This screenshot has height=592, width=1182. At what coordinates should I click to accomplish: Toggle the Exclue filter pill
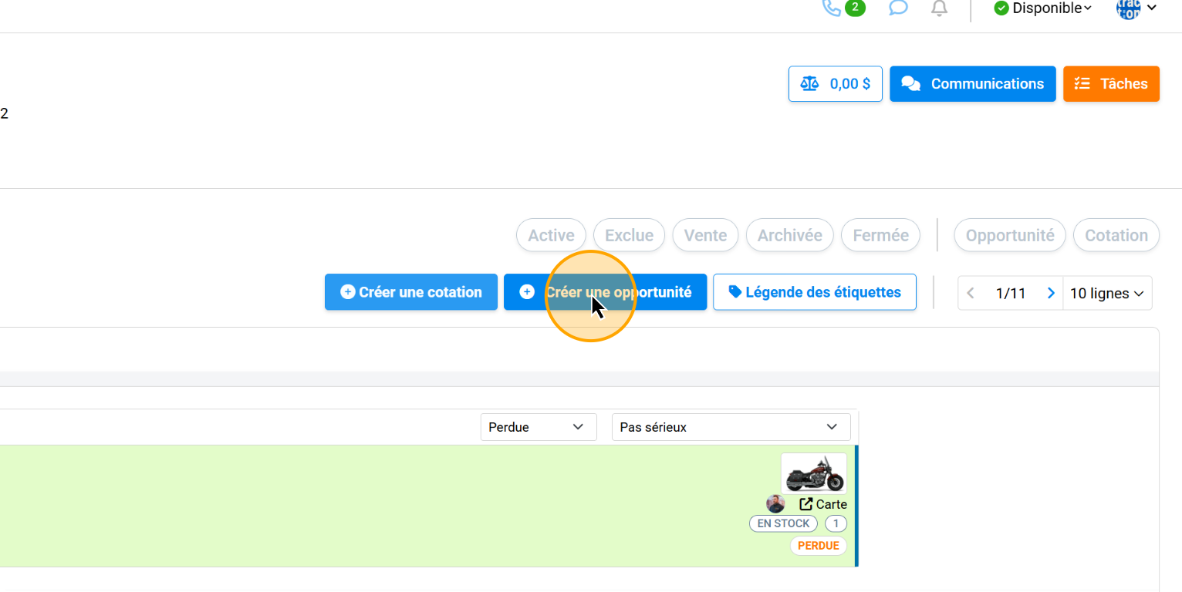[x=629, y=235]
